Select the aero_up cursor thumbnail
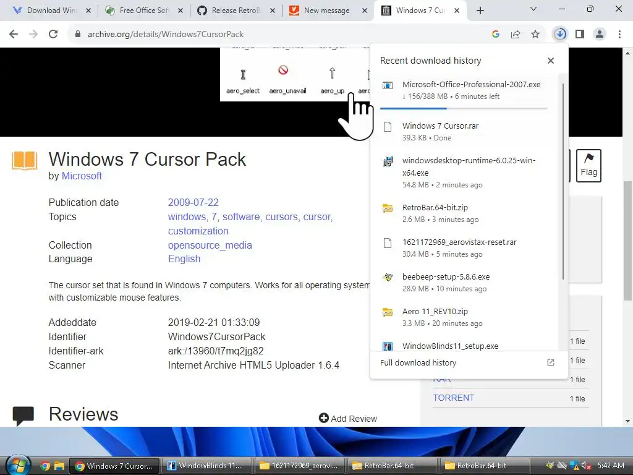The height and width of the screenshot is (475, 633). coord(332,80)
